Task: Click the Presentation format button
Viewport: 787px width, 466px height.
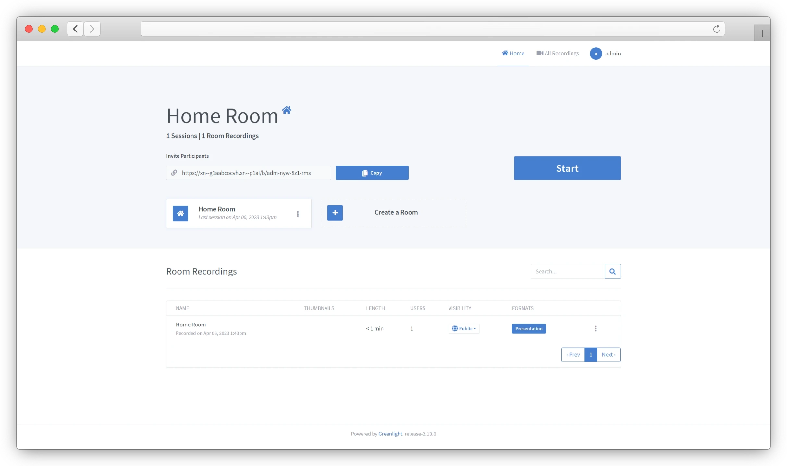Action: point(529,328)
